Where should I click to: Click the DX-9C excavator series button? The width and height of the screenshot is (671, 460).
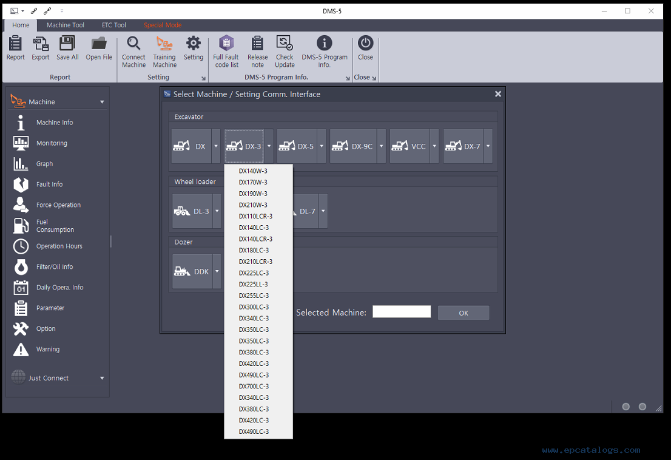pos(353,146)
